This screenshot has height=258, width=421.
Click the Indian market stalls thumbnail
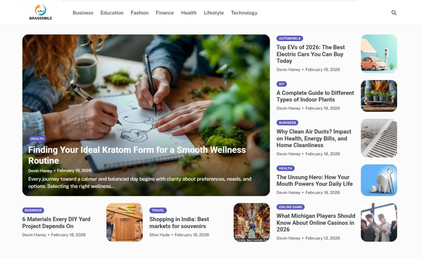tap(252, 222)
